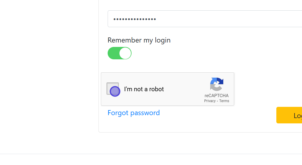The height and width of the screenshot is (165, 302).
Task: Click the Forgot password link
Action: pos(134,113)
